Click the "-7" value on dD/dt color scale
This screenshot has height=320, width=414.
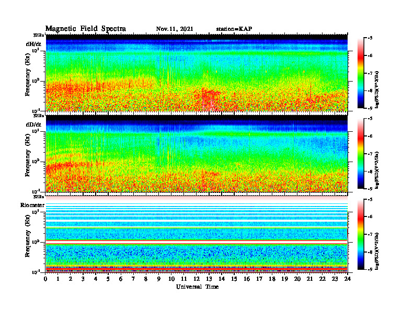[x=370, y=154]
